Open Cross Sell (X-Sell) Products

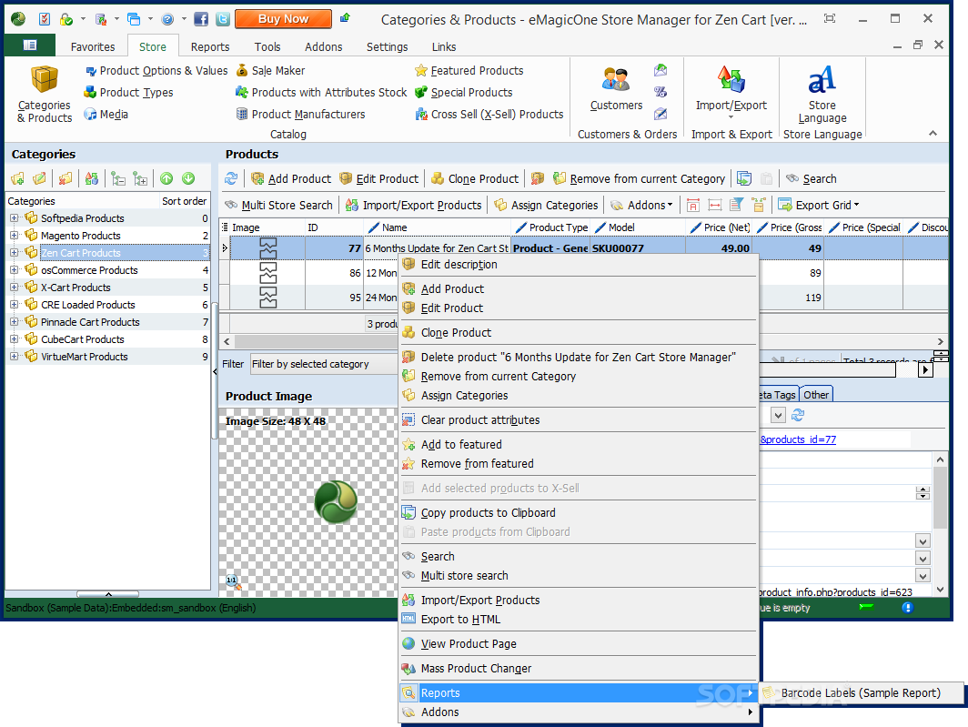(489, 115)
